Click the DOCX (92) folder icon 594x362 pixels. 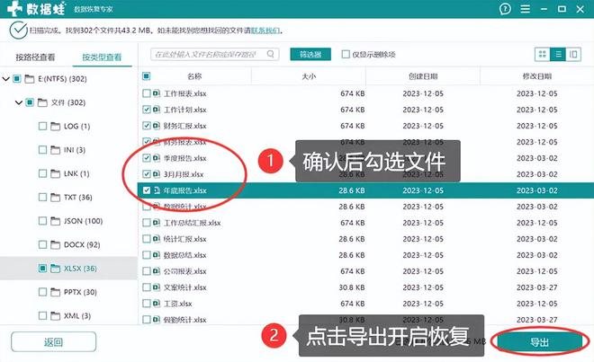[x=55, y=244]
